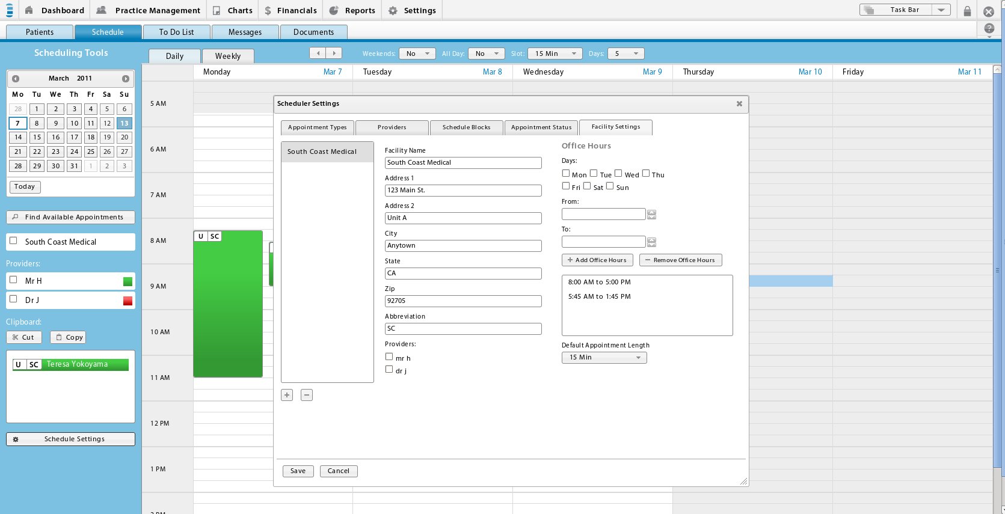Open the Days count dropdown
This screenshot has width=1005, height=514.
626,54
